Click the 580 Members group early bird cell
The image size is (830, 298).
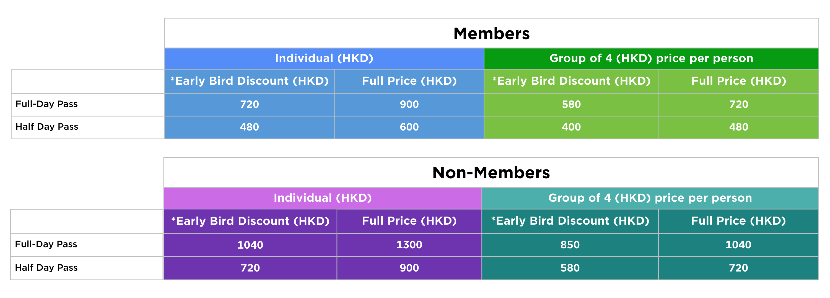pyautogui.click(x=571, y=105)
